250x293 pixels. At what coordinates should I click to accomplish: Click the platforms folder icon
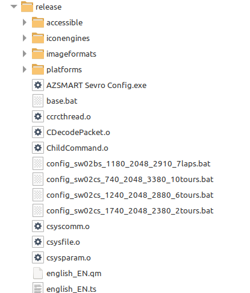coord(38,69)
